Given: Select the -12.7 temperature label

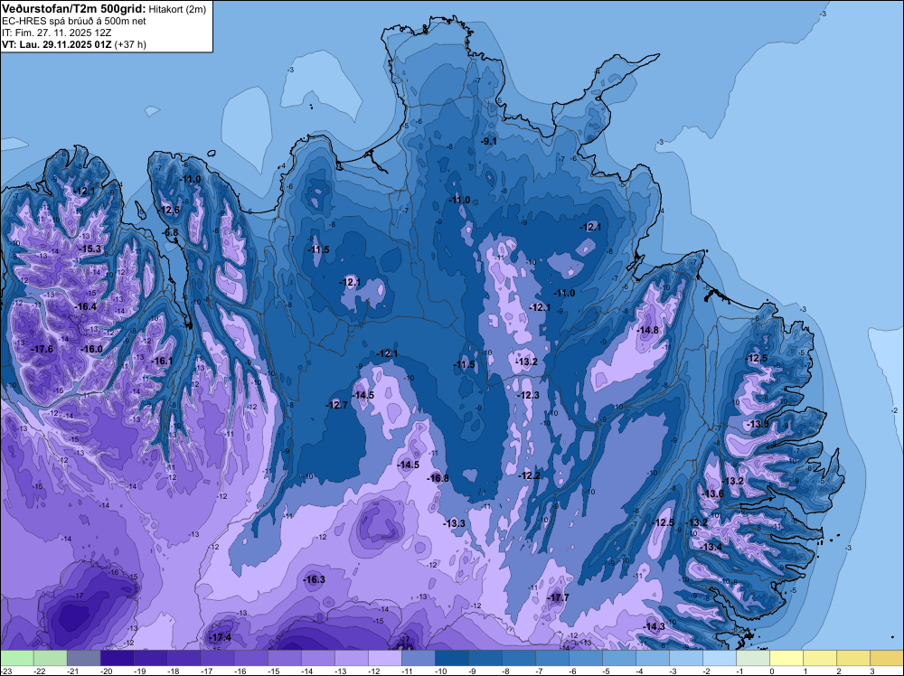Looking at the screenshot, I should [336, 405].
